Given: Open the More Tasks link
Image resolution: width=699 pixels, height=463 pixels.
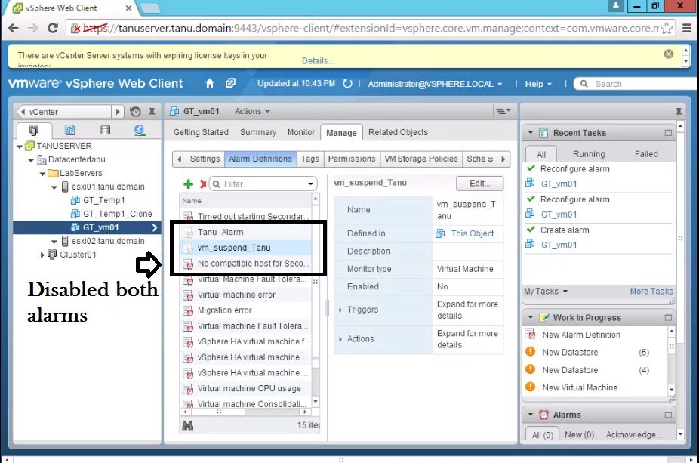Looking at the screenshot, I should [651, 292].
